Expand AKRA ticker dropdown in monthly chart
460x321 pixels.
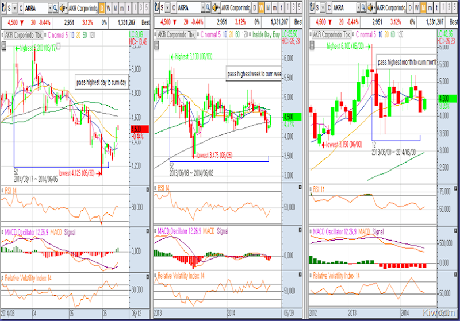[358, 8]
